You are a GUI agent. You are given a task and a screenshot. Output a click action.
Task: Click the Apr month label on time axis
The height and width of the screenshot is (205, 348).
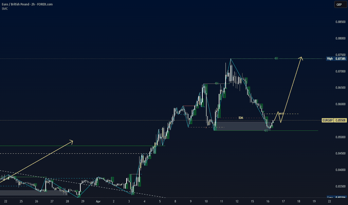[x=98, y=201]
